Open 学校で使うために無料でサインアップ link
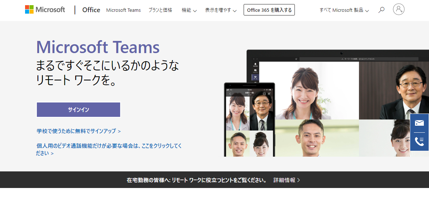 pyautogui.click(x=79, y=131)
